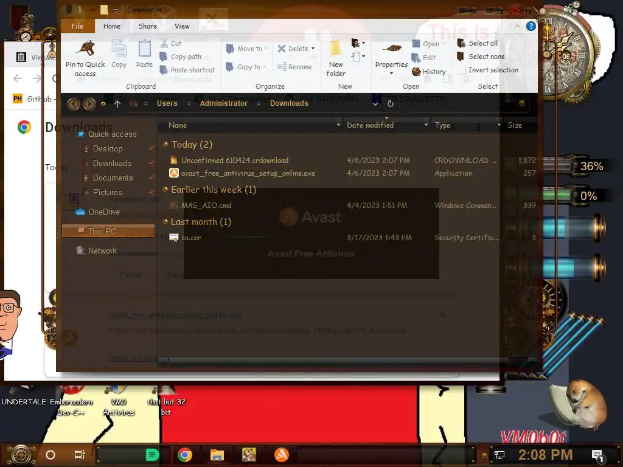
Task: Go up one folder level
Action: click(117, 103)
